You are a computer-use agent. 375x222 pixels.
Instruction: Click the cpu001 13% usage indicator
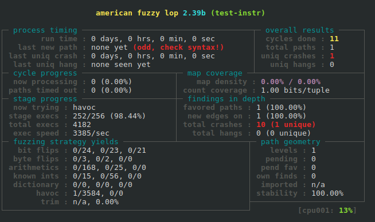click(x=327, y=211)
